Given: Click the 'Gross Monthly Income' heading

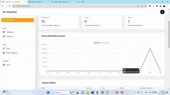Looking at the screenshot, I should pos(53,36).
